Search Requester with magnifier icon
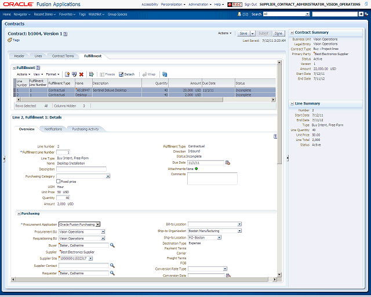This screenshot has width=371, height=297. tap(112, 273)
